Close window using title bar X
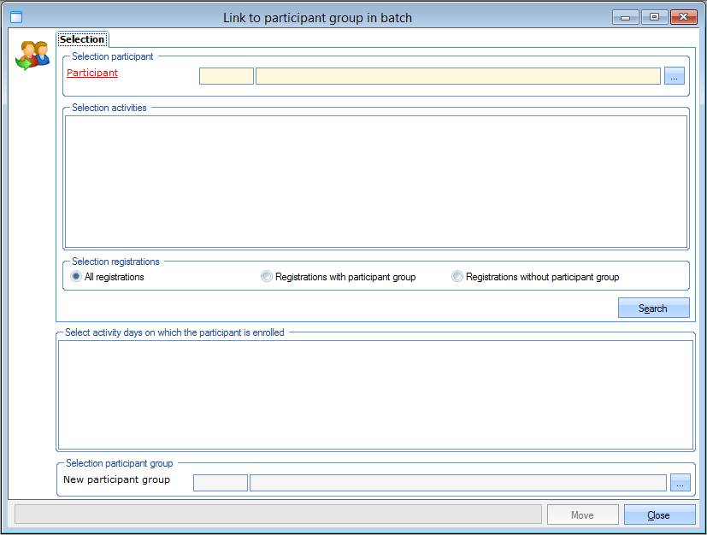Image resolution: width=707 pixels, height=535 pixels. [x=683, y=17]
